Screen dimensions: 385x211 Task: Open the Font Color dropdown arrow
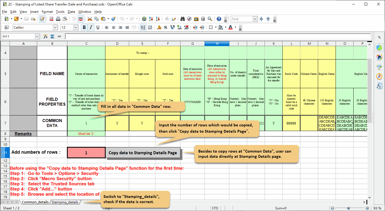coord(235,27)
